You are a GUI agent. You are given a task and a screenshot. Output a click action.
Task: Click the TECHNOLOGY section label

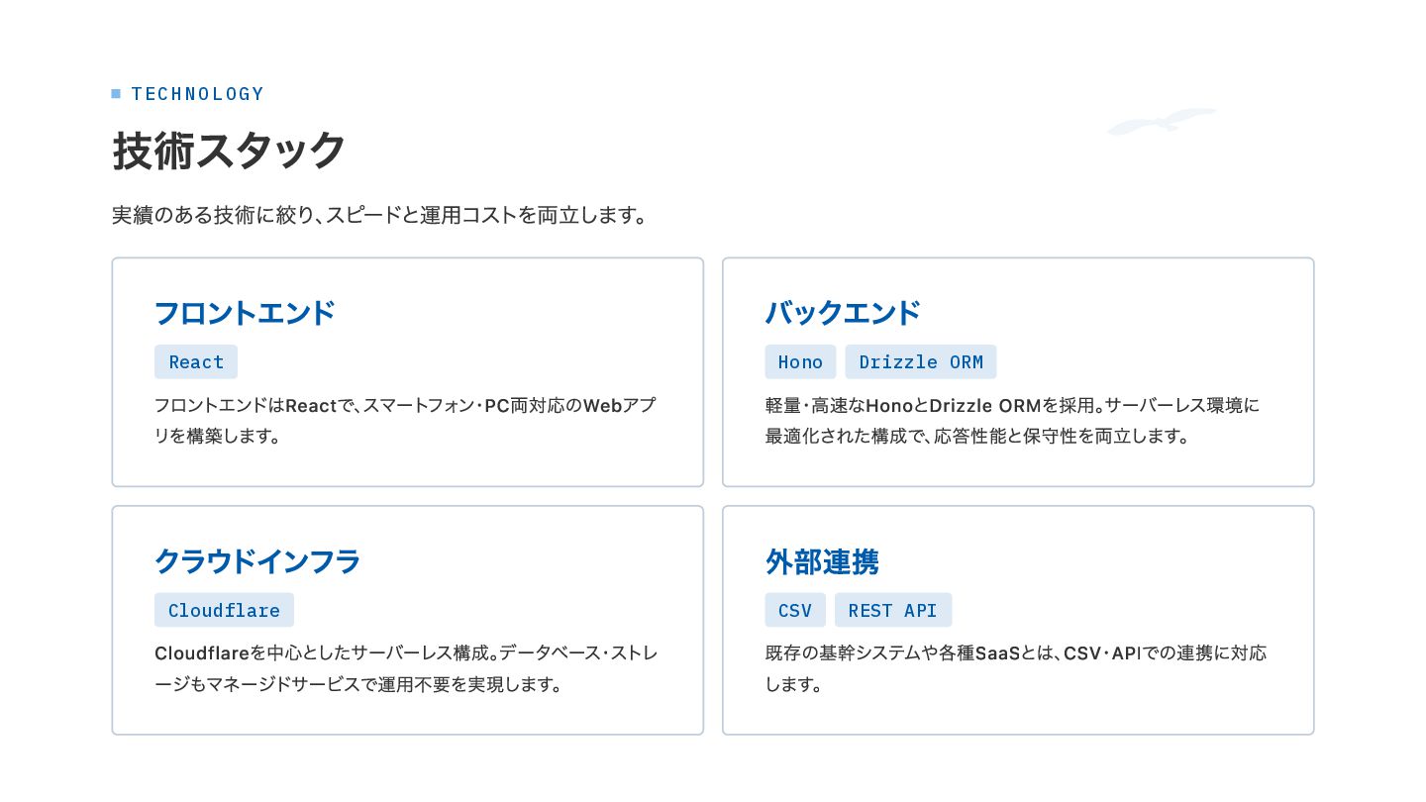point(198,94)
